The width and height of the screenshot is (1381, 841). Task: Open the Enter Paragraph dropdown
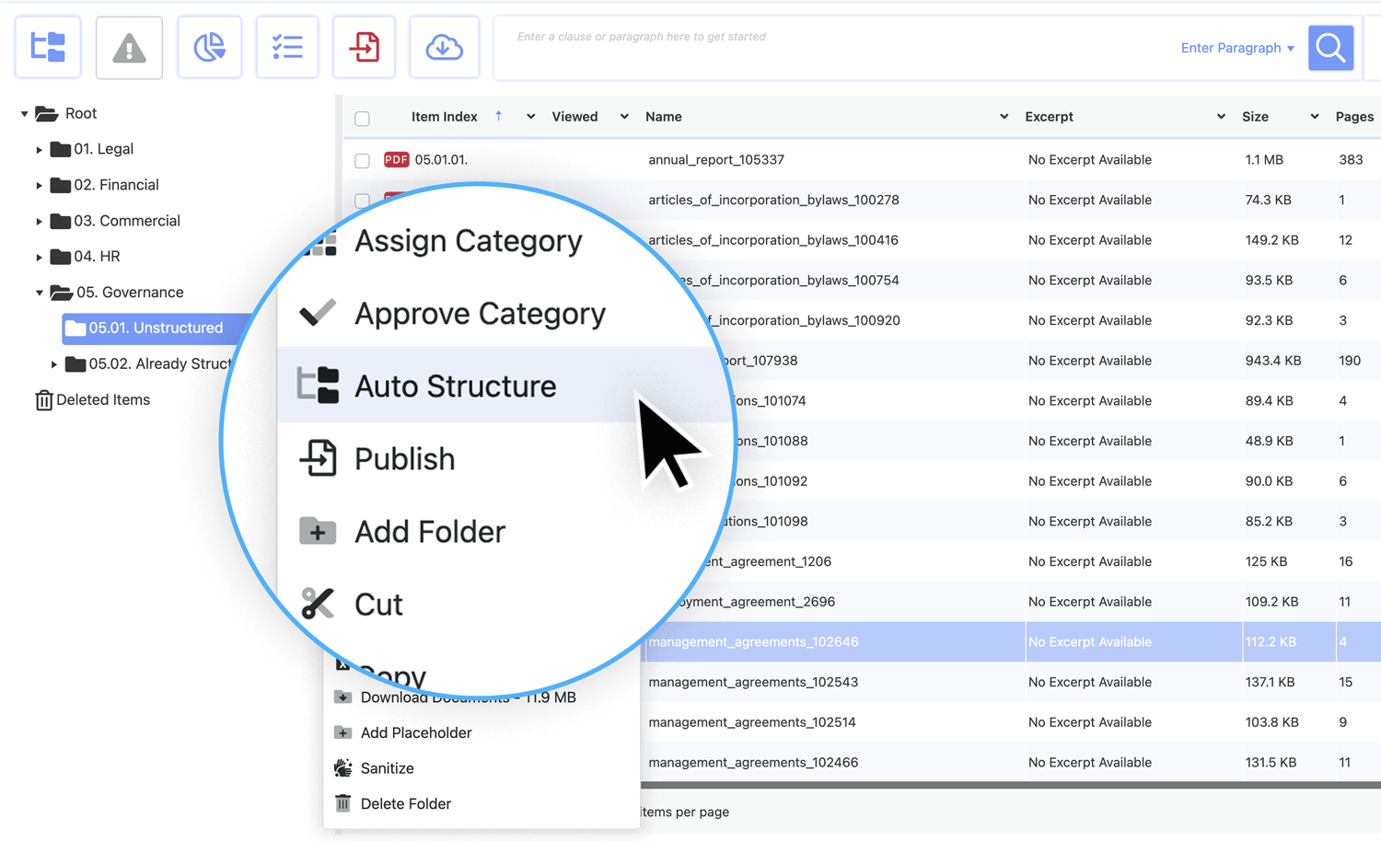(1236, 48)
